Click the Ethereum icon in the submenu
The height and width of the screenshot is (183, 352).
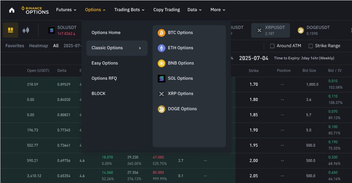162,48
